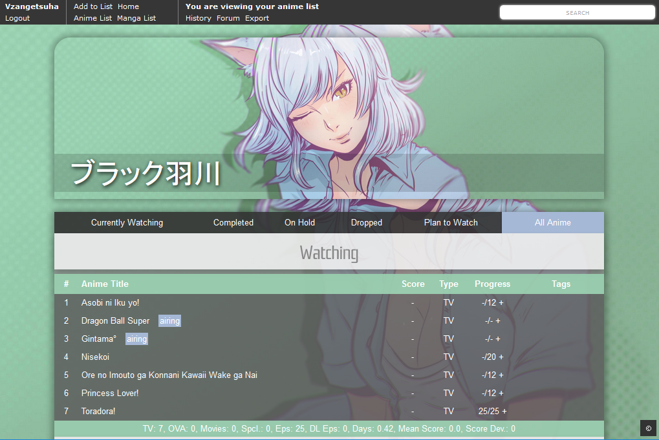The image size is (659, 440).
Task: Open the Export link
Action: pos(257,18)
